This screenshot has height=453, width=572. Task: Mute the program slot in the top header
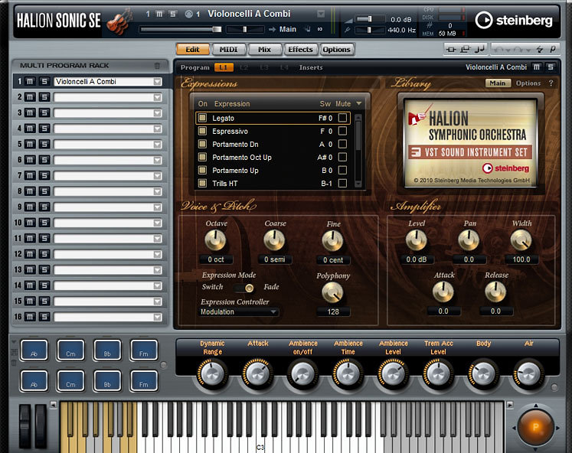(159, 14)
